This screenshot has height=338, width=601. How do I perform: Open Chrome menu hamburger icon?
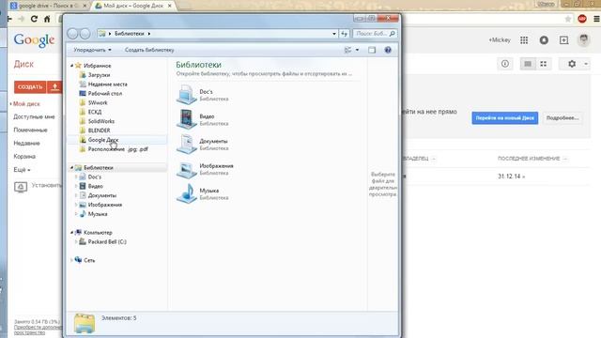click(596, 19)
